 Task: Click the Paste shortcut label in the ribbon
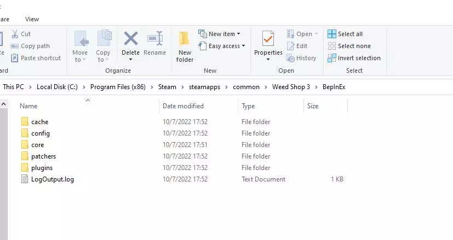pyautogui.click(x=41, y=58)
